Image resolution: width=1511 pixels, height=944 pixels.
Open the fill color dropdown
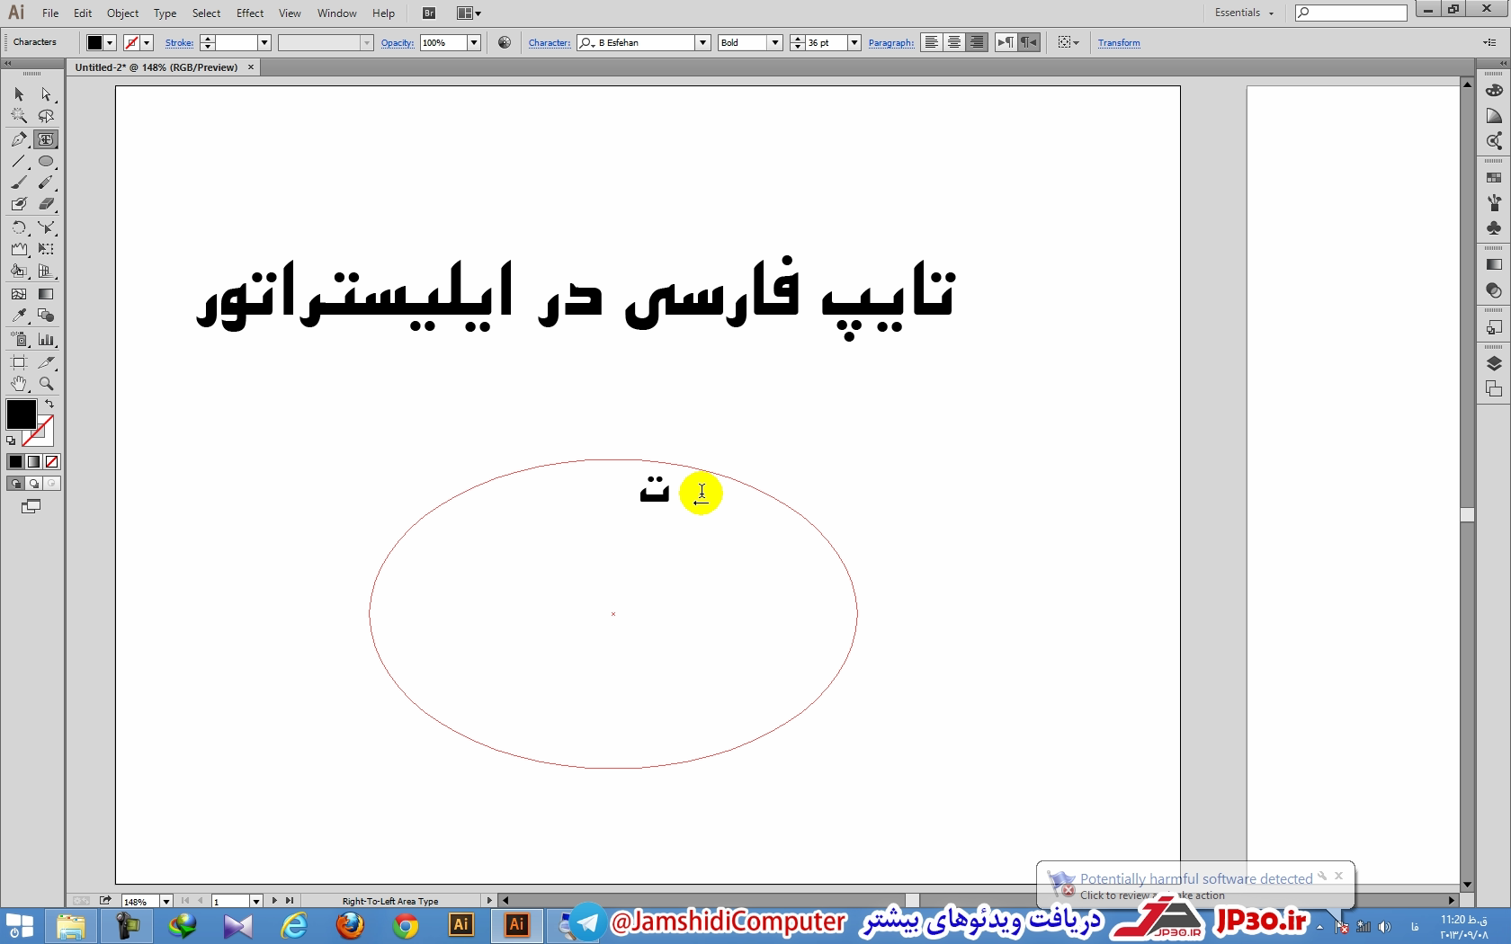coord(110,42)
